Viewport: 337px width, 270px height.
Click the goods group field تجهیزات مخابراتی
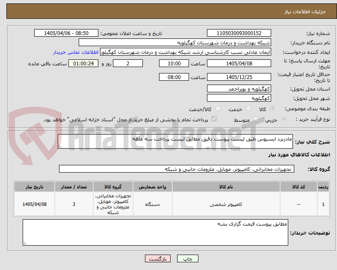(177, 169)
